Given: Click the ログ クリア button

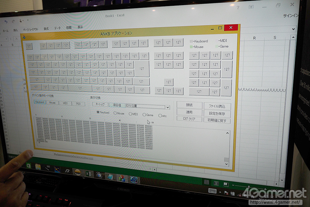Looking at the screenshot, I should [x=189, y=119].
